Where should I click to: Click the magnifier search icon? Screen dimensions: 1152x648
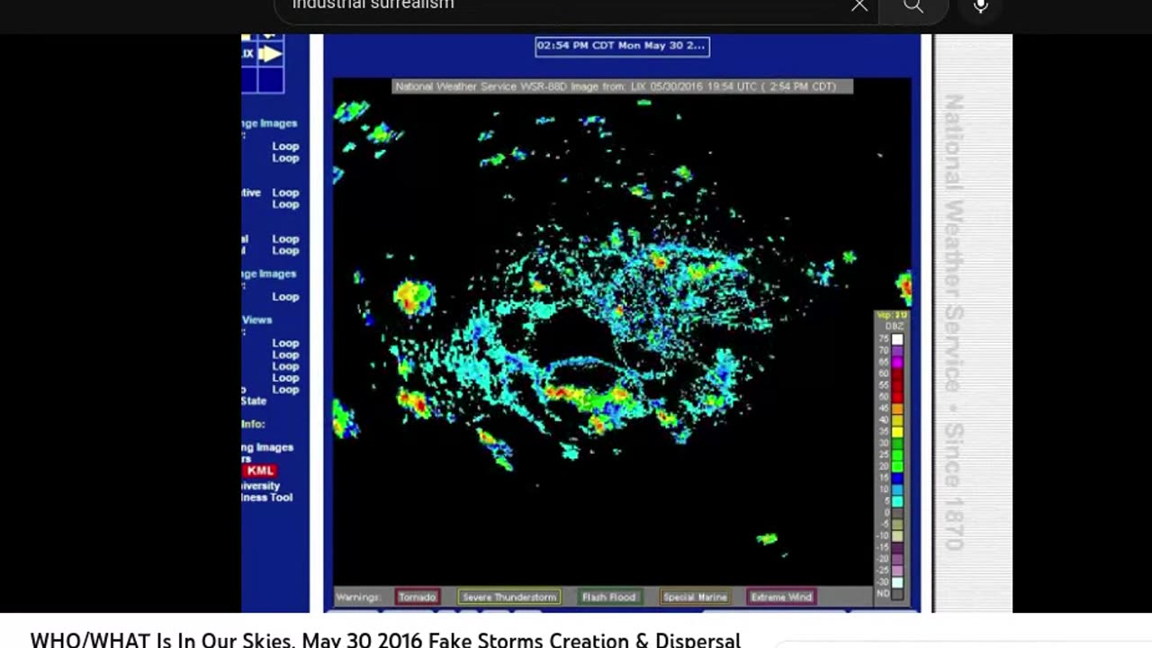coord(913,6)
